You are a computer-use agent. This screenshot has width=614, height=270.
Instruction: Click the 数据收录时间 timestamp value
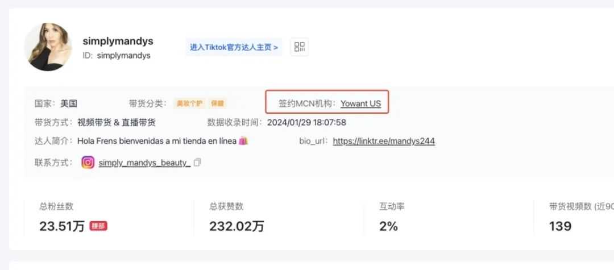click(x=306, y=122)
